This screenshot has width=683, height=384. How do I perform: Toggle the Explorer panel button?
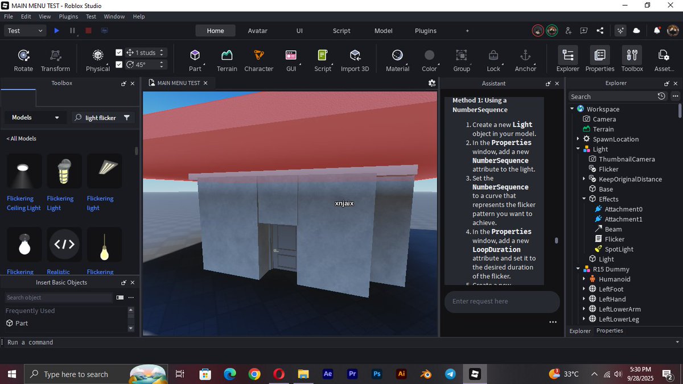[567, 60]
